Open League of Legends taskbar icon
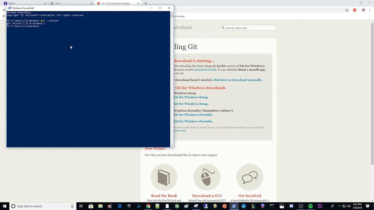 click(253, 206)
